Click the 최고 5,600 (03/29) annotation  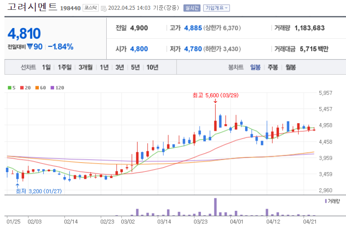(216, 95)
